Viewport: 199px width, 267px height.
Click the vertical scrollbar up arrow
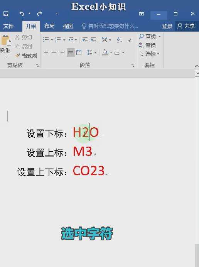point(197,73)
